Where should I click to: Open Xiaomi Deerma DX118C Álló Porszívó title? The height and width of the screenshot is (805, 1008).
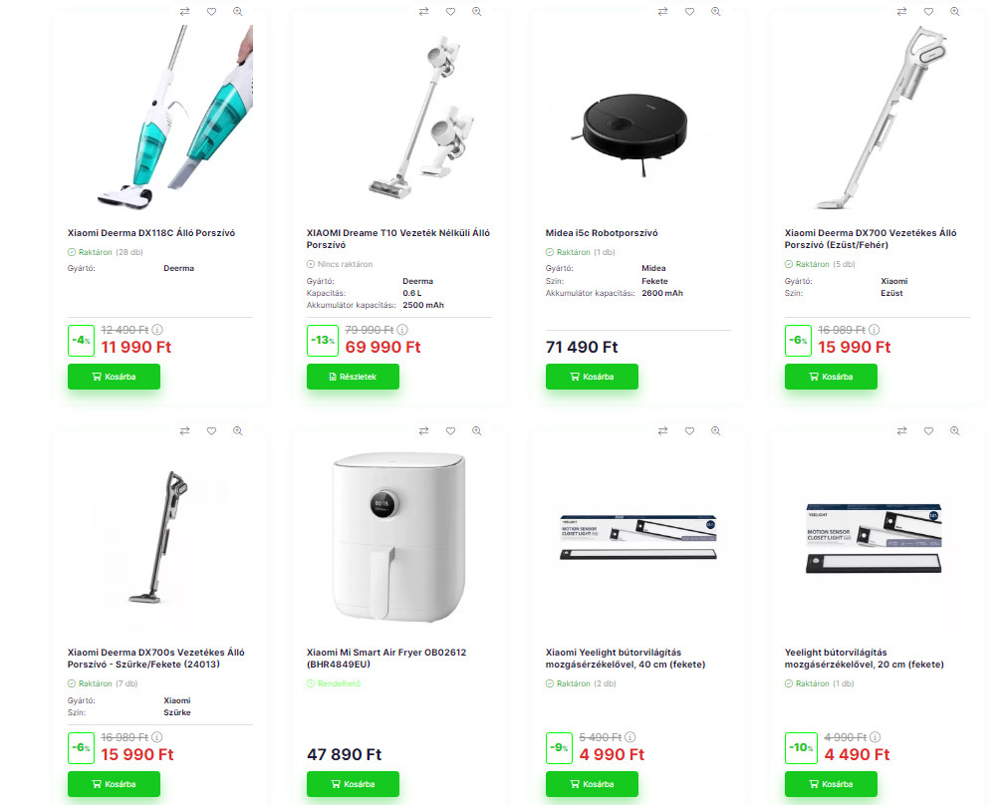pos(151,233)
